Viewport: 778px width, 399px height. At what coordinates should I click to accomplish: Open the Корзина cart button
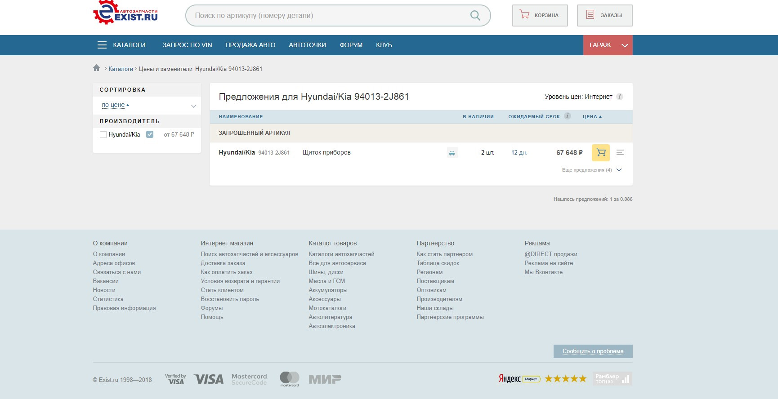[x=540, y=15]
